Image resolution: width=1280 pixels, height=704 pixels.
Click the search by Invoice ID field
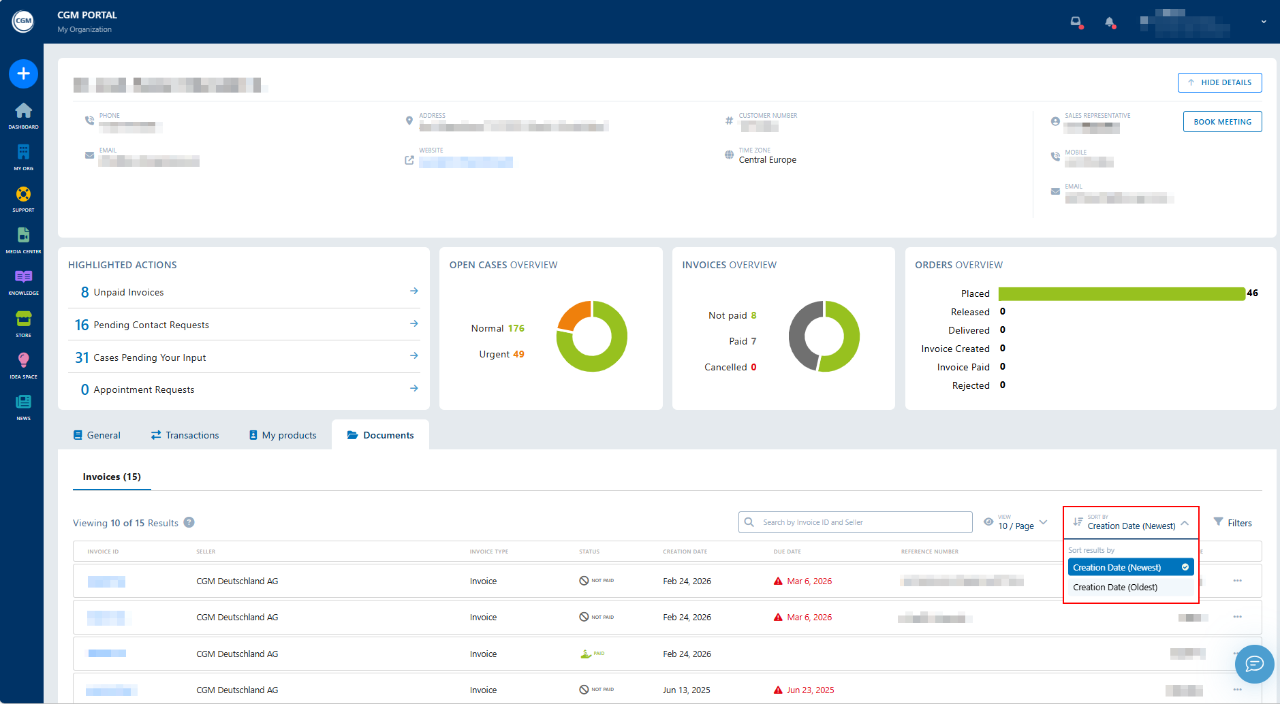855,522
